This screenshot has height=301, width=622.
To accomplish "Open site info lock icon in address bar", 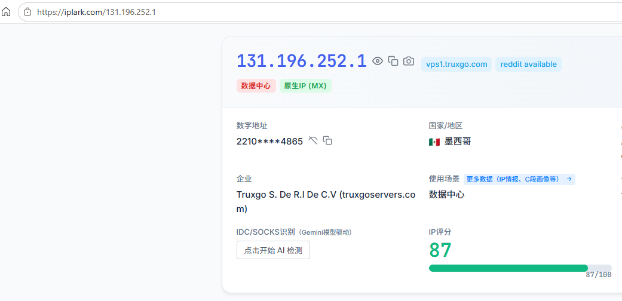I will [x=27, y=12].
